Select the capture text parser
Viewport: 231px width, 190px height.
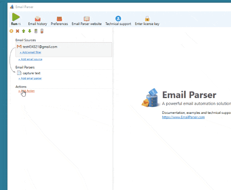32,73
